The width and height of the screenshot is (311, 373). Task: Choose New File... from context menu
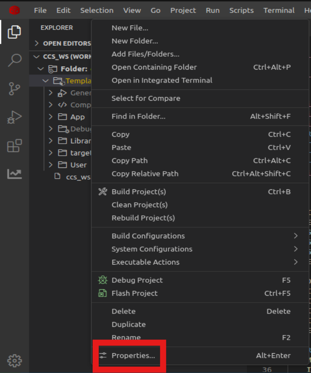[200, 28]
